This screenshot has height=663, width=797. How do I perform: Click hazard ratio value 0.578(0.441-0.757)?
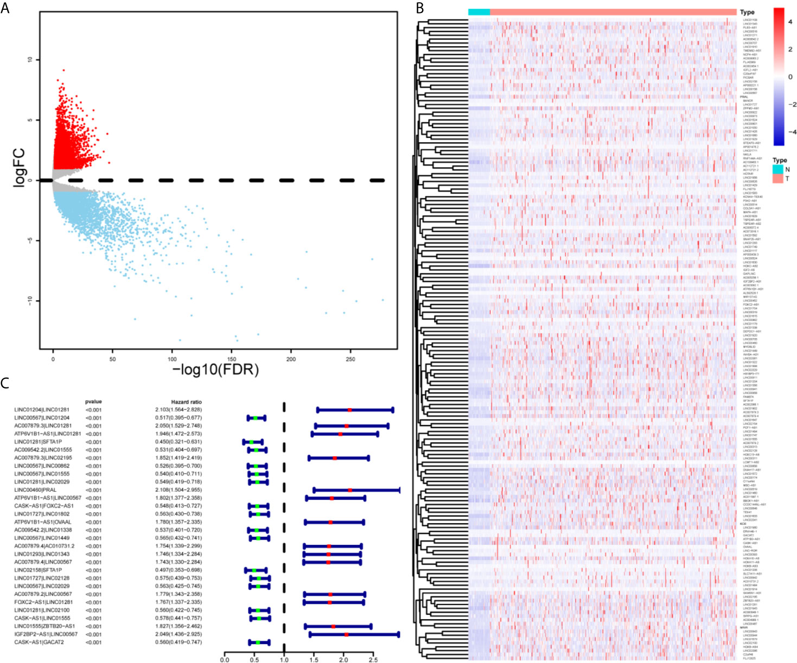coord(178,618)
